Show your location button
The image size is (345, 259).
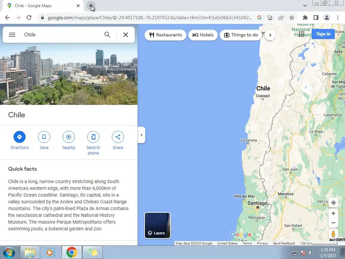point(333,203)
